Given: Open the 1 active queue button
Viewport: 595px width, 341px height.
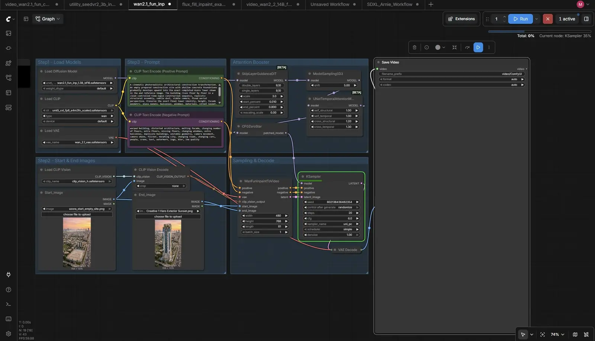Looking at the screenshot, I should coord(567,19).
